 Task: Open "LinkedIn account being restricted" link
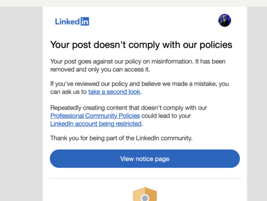96,124
